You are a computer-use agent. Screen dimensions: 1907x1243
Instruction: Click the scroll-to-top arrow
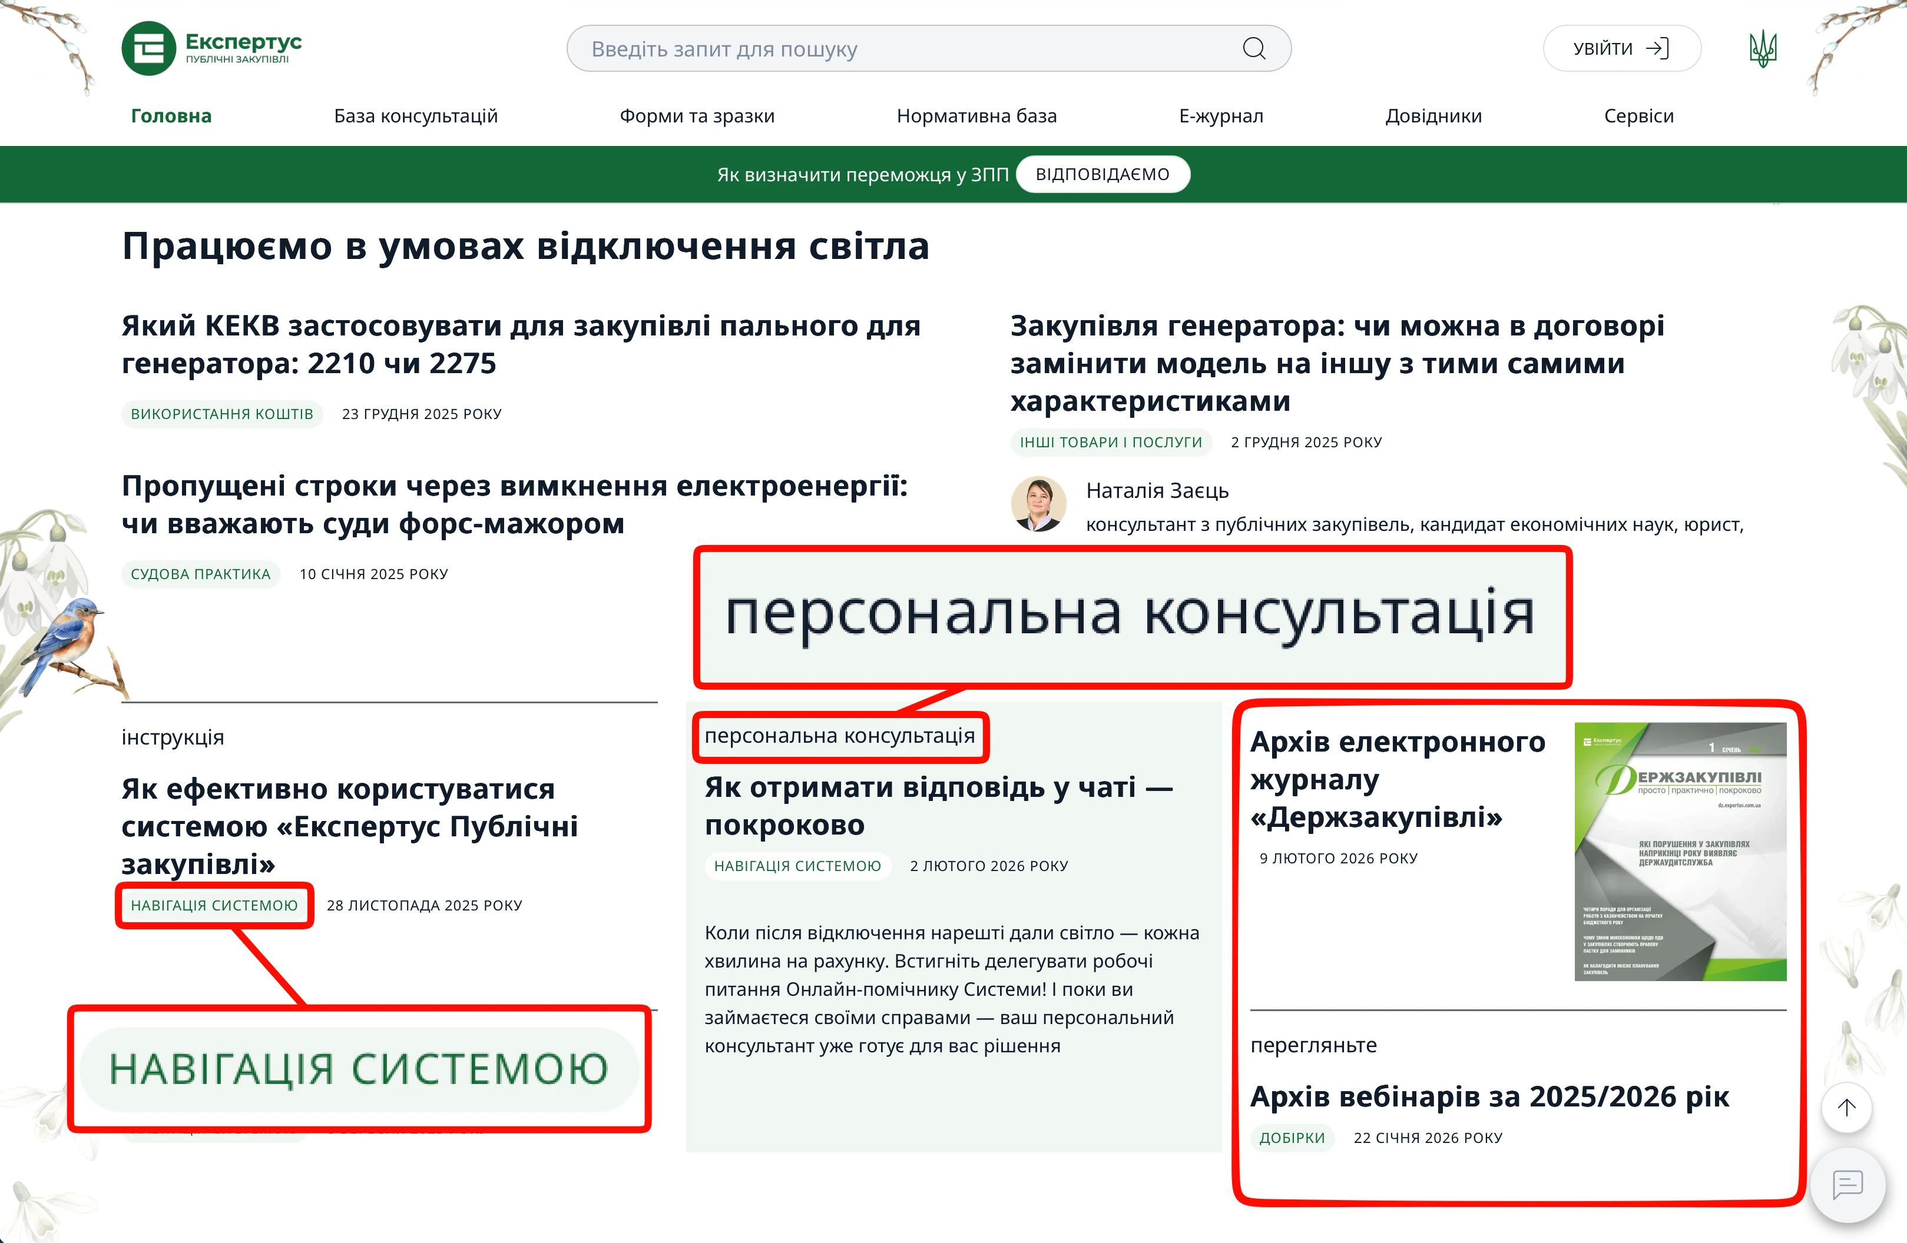click(1847, 1108)
